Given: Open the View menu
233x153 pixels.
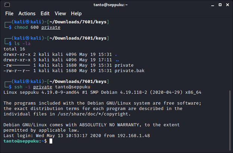Looking at the screenshot, I should (60, 13).
